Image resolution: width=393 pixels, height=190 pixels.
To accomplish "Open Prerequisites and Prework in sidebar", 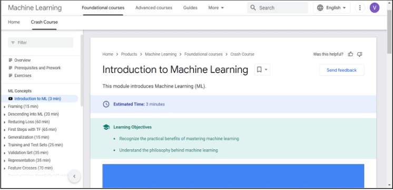I will 37,68.
